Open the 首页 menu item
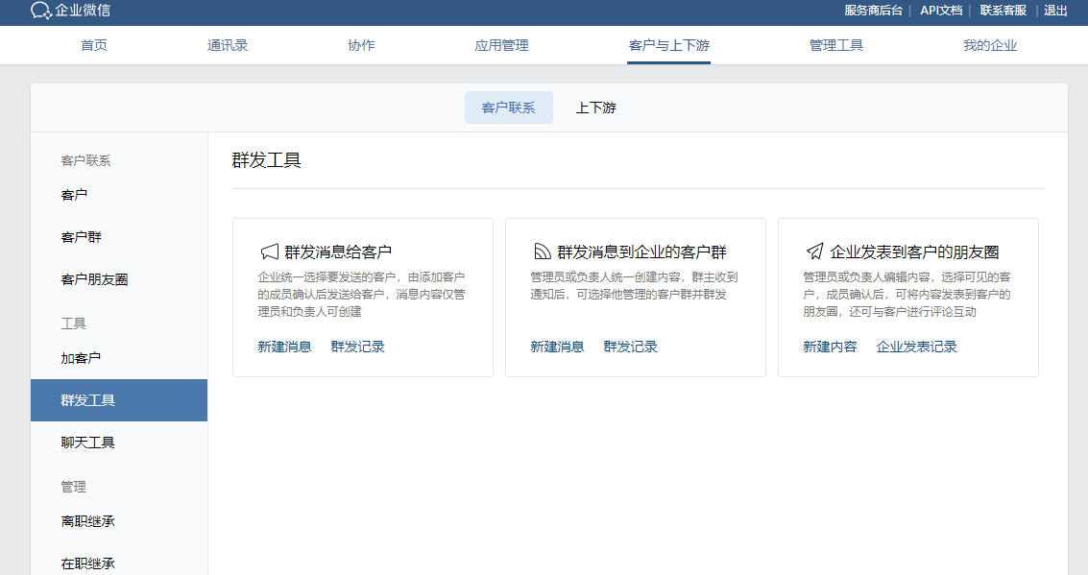The width and height of the screenshot is (1088, 575). (93, 44)
